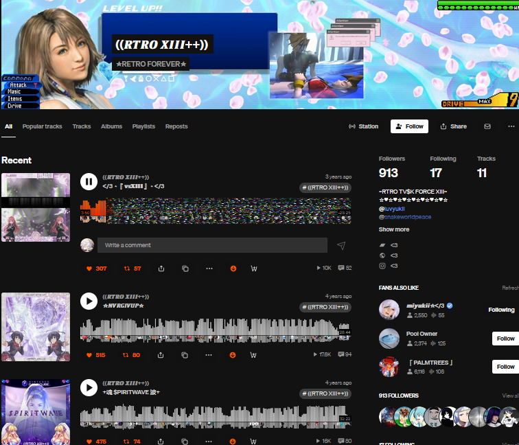Follow ((RTRO XIII++)) profile

(409, 126)
